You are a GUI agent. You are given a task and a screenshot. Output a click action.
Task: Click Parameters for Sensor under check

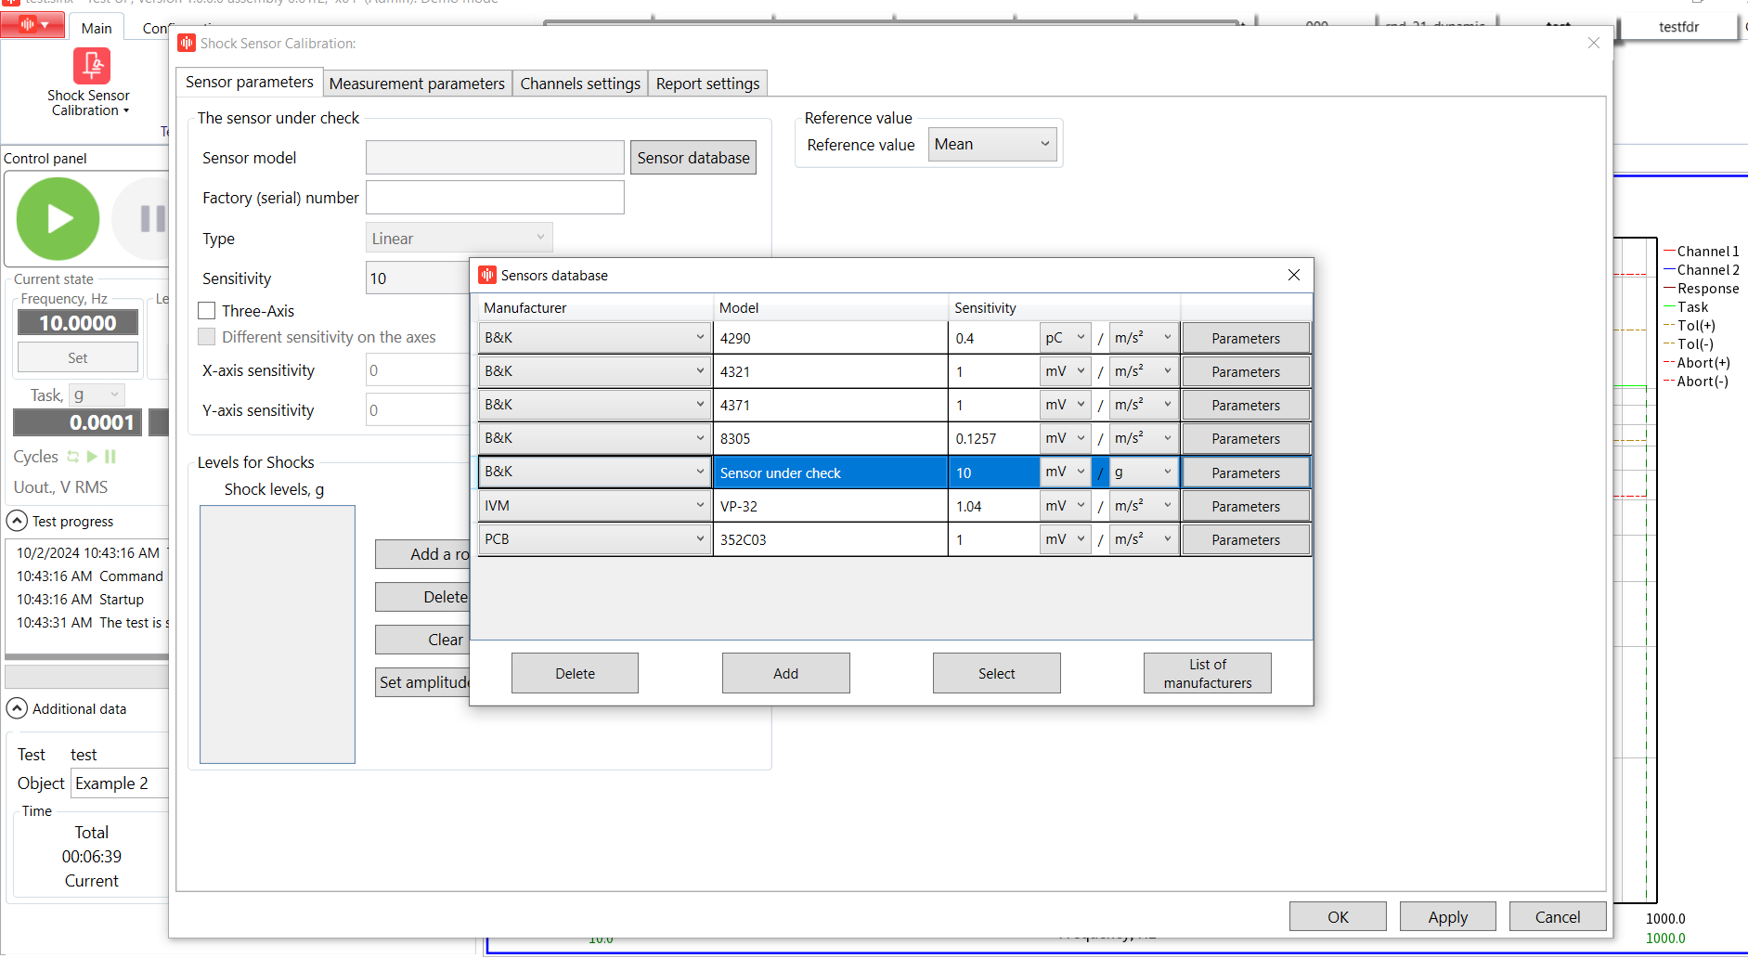[x=1246, y=473]
